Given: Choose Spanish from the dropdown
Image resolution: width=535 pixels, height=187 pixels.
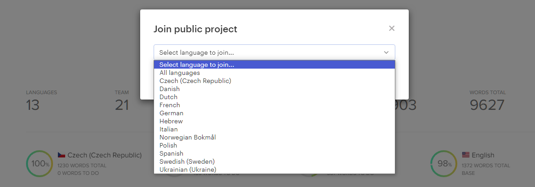Looking at the screenshot, I should point(171,153).
